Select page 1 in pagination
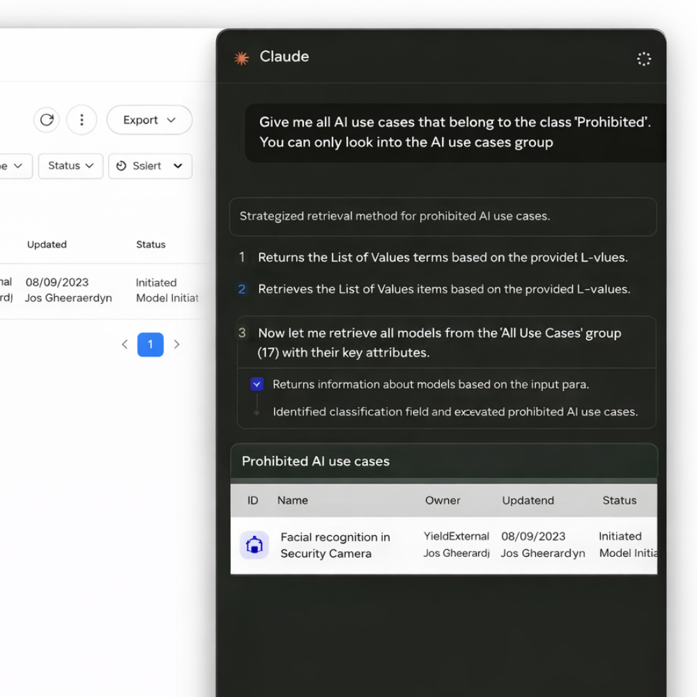 pyautogui.click(x=151, y=344)
